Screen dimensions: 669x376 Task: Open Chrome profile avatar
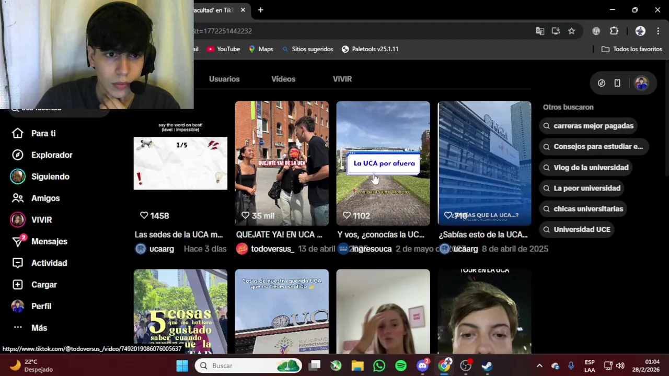(640, 31)
